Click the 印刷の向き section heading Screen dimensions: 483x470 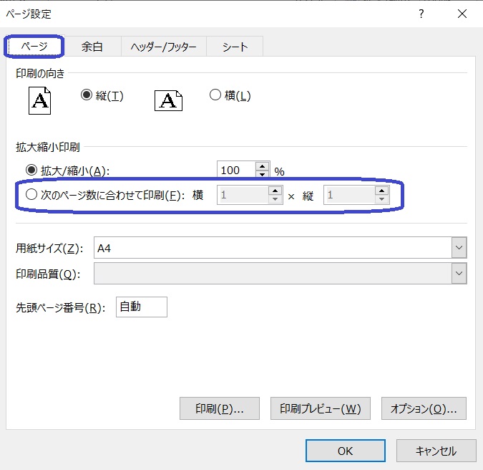click(x=40, y=73)
